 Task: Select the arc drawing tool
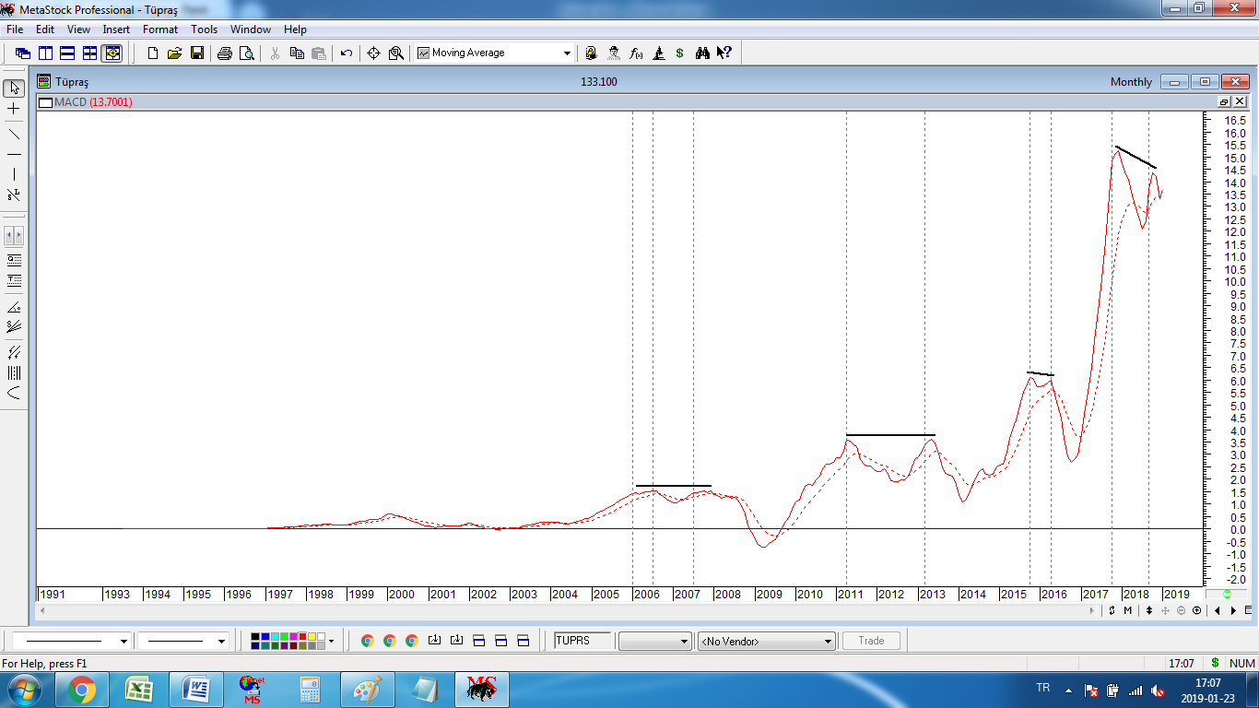(14, 393)
